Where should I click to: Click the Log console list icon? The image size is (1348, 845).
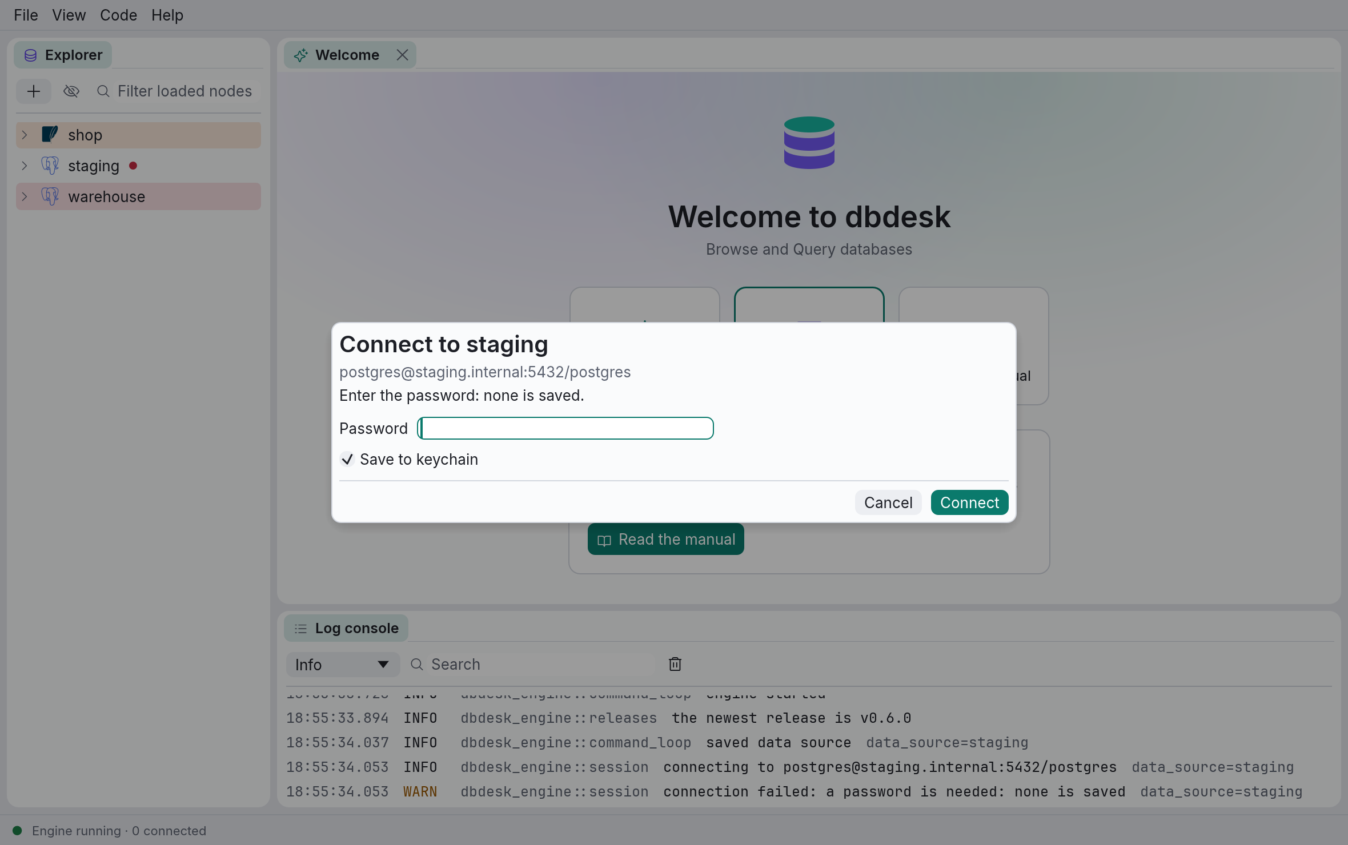click(300, 629)
